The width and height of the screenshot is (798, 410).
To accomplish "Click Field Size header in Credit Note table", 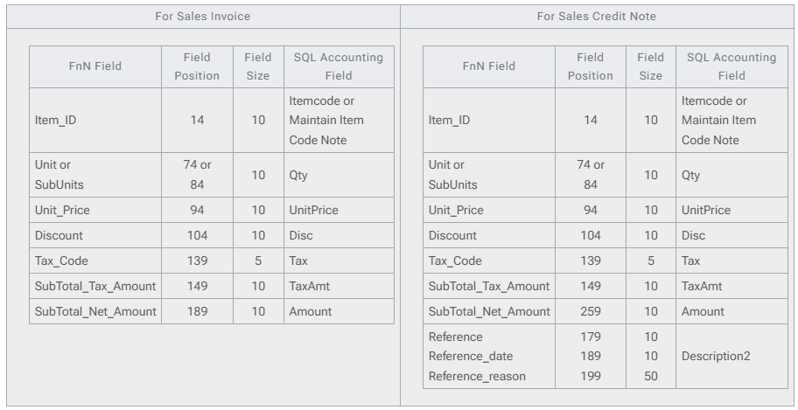I will 650,66.
